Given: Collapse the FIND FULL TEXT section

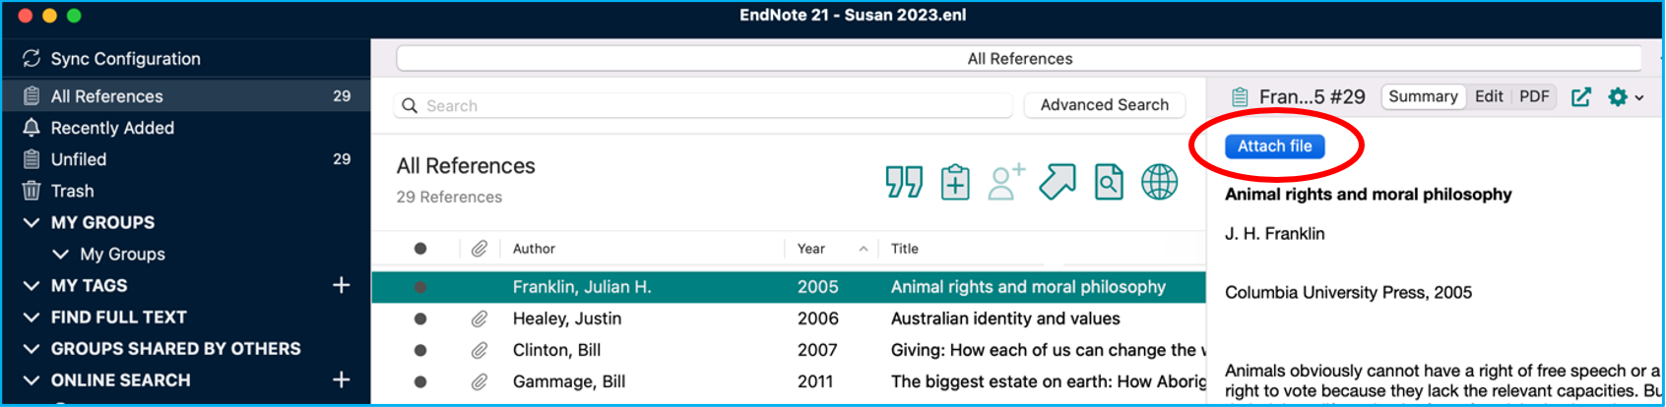Looking at the screenshot, I should pos(32,317).
